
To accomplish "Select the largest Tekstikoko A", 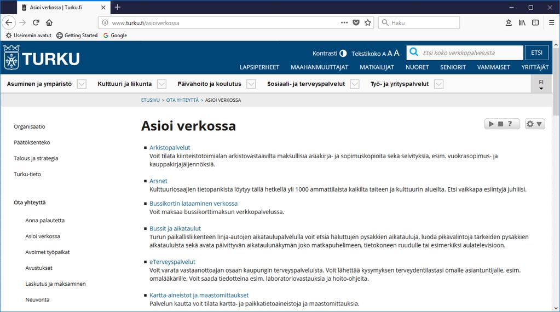I will 396,53.
